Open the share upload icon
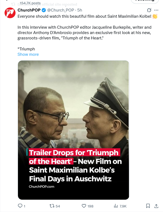163x212 pixels. click(156, 206)
